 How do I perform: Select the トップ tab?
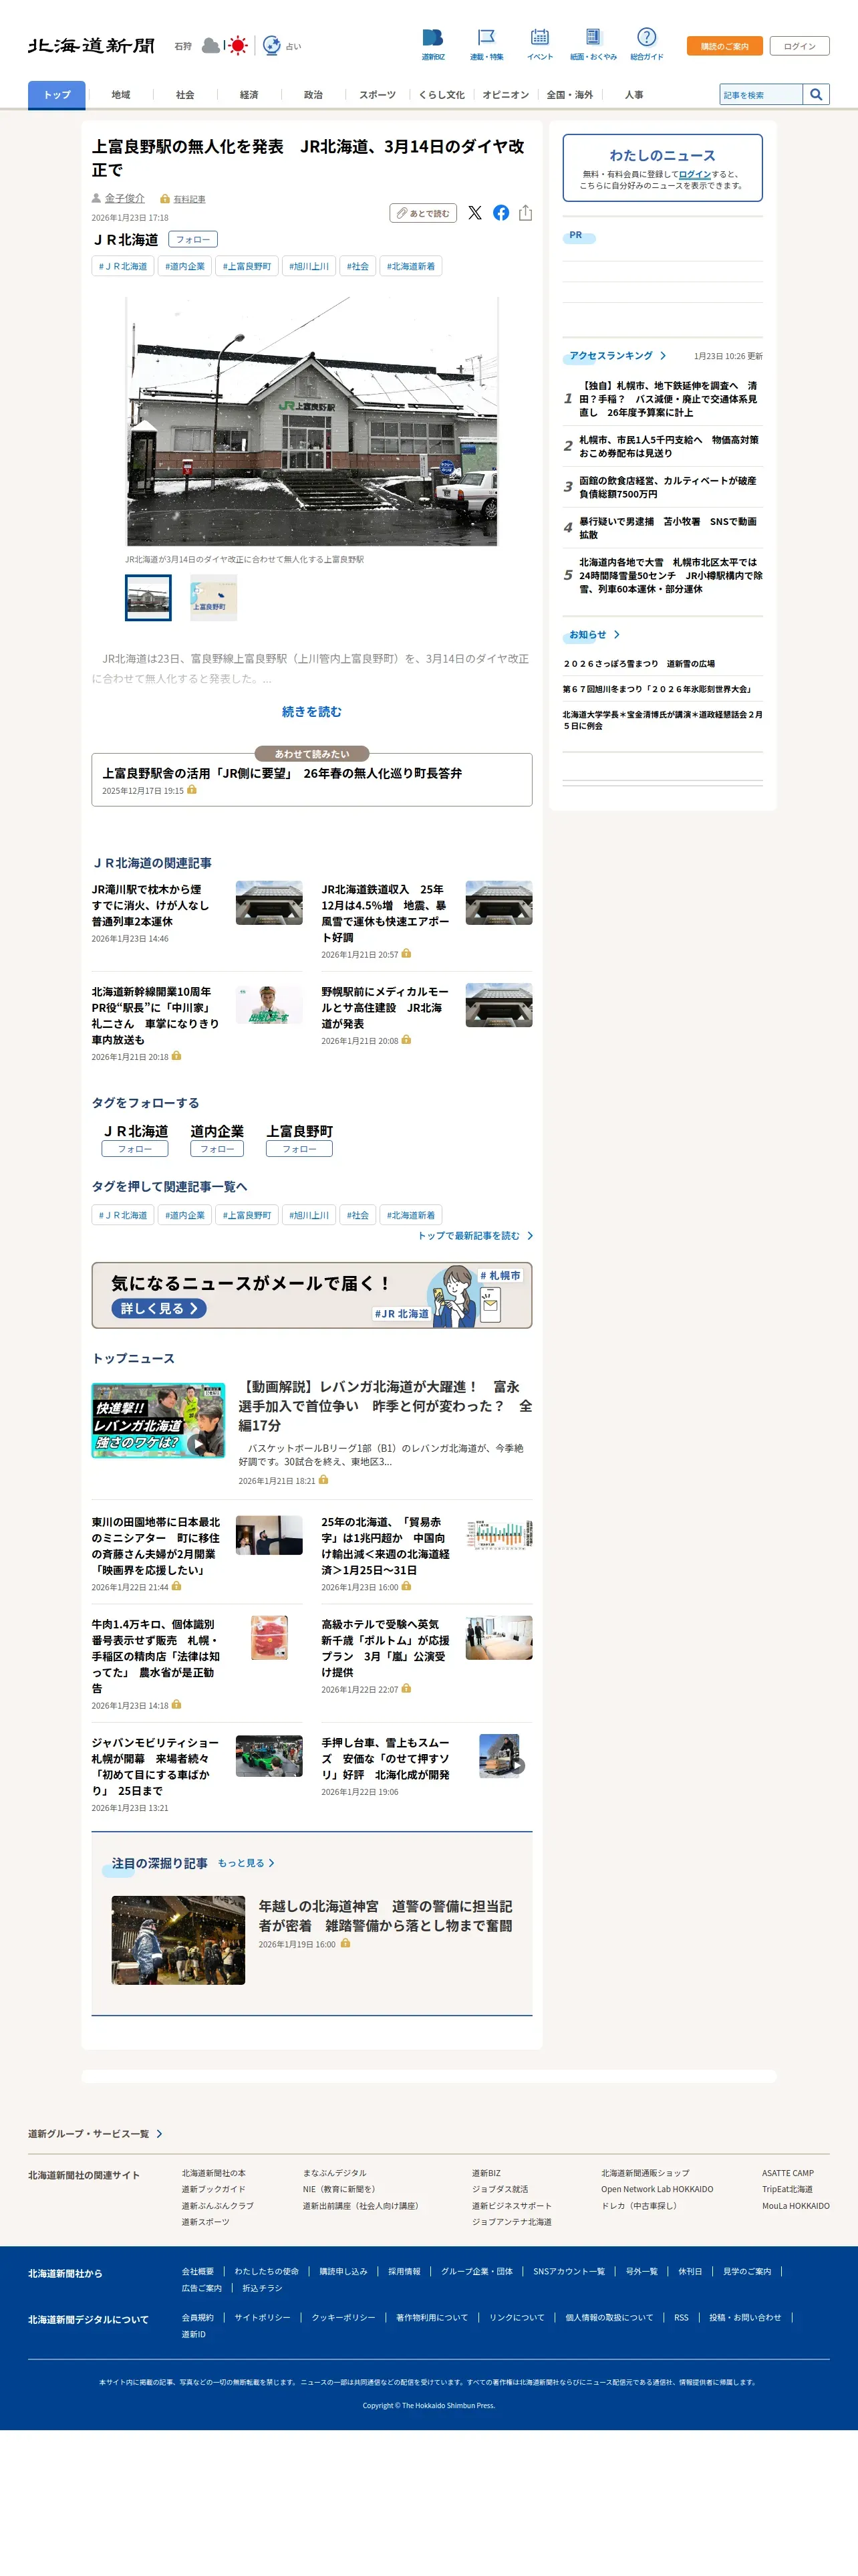coord(57,95)
